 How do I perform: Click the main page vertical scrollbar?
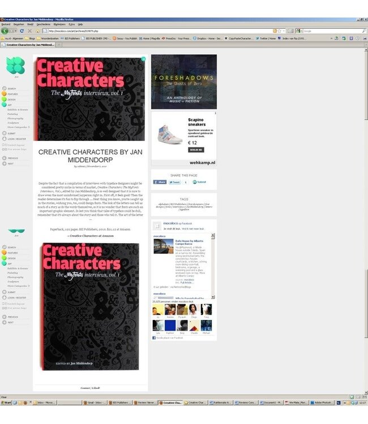[366, 220]
